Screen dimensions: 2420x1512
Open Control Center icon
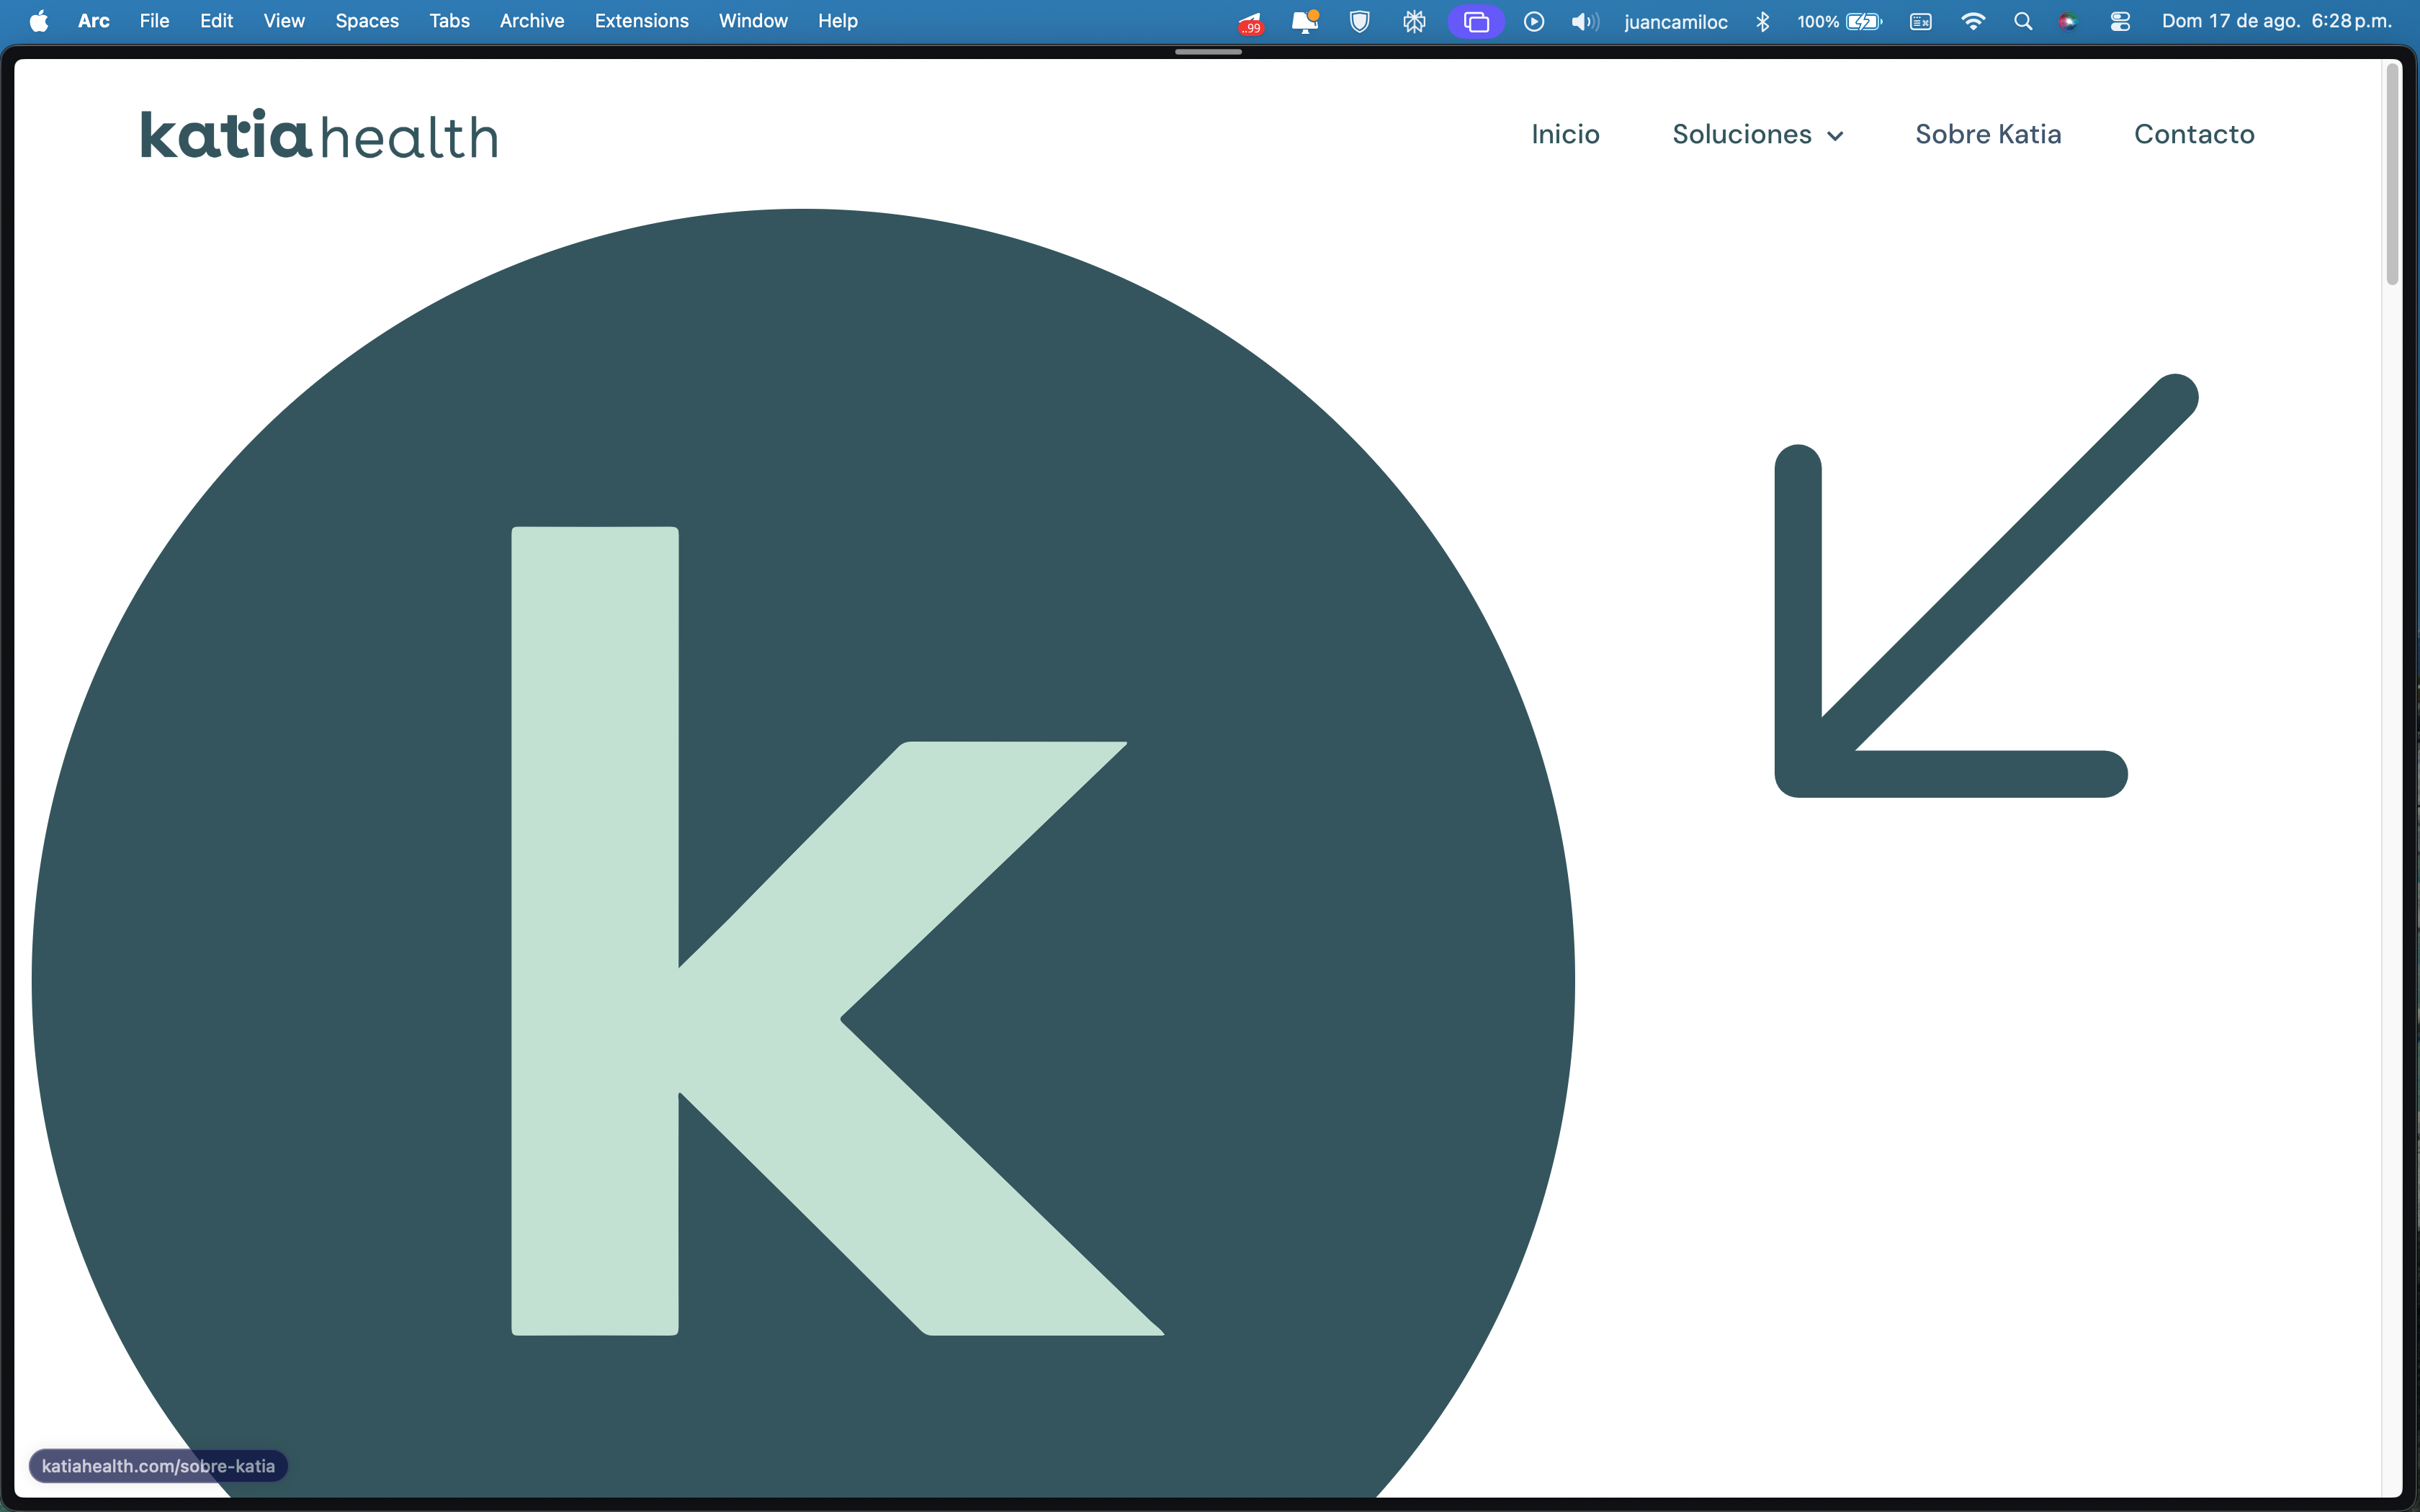[x=2120, y=21]
